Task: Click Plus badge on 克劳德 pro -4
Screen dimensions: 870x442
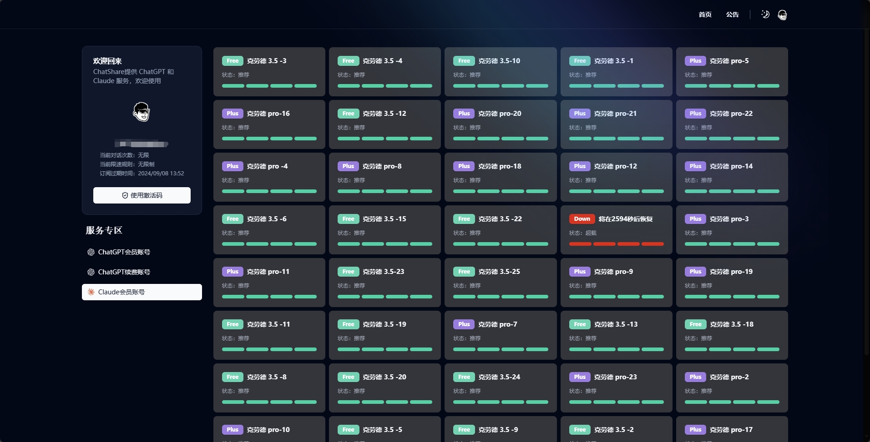Action: [233, 166]
